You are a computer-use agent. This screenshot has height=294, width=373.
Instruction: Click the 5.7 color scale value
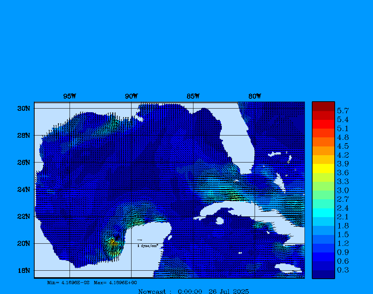(x=343, y=111)
